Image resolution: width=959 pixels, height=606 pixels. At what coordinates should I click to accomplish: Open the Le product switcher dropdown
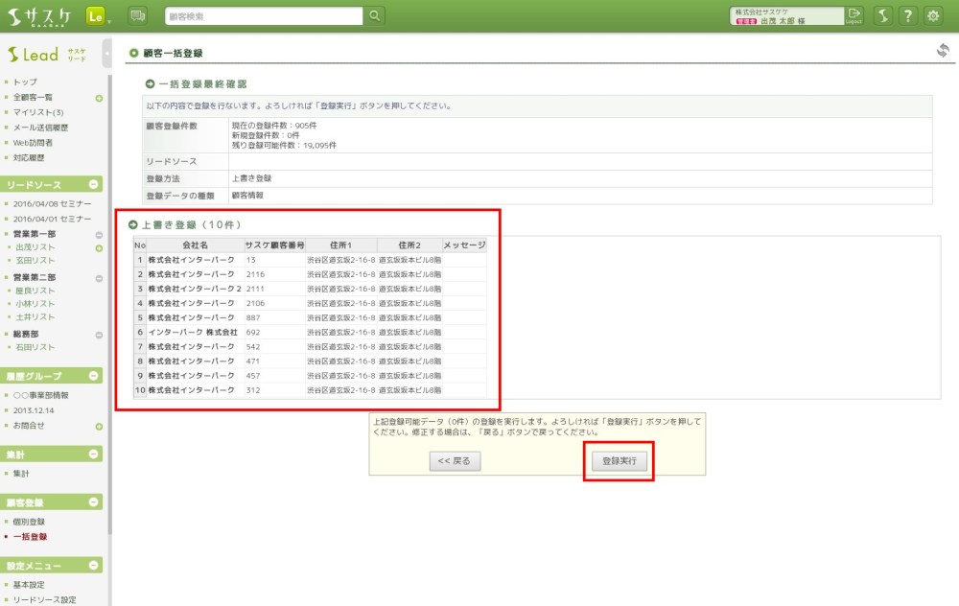pos(98,15)
